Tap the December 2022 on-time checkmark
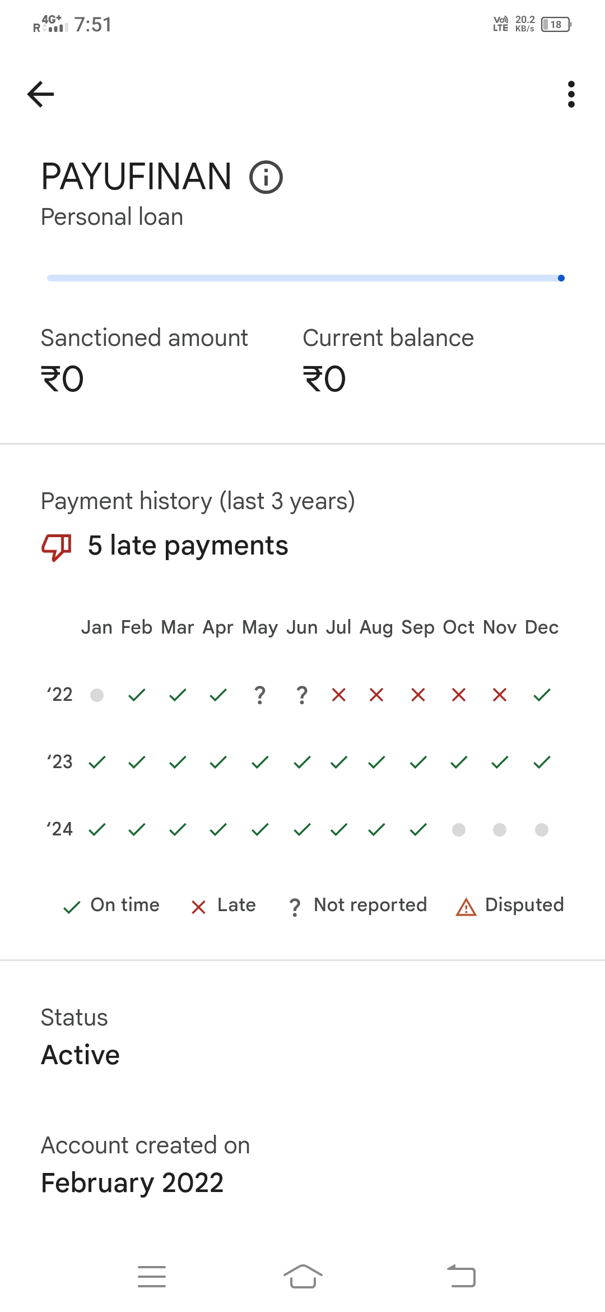 tap(542, 695)
